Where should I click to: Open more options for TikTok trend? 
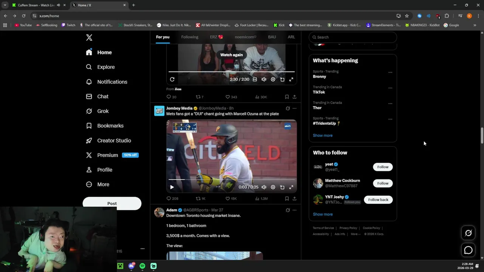coord(390,88)
